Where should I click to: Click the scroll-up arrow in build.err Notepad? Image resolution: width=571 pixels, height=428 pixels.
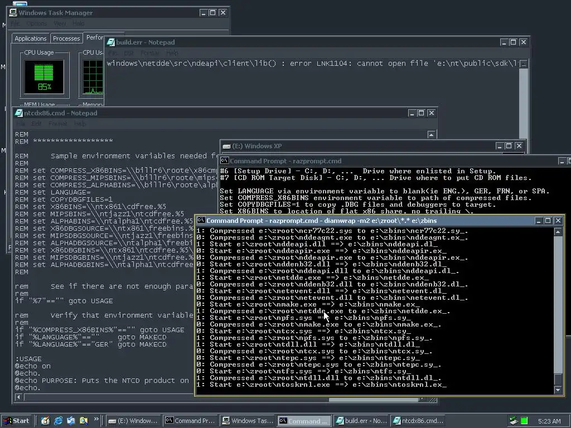click(x=524, y=64)
